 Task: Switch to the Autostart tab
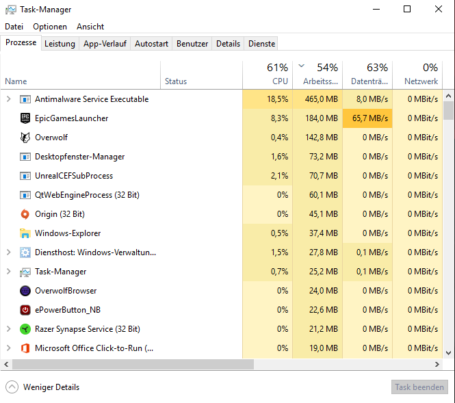tap(151, 44)
